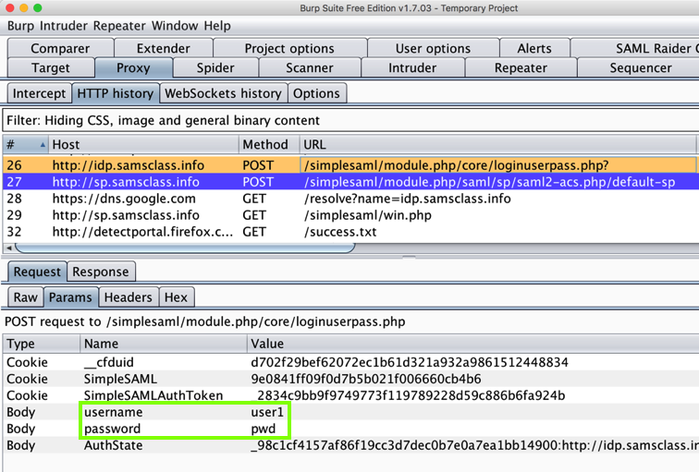Switch to the Target tab

[50, 67]
